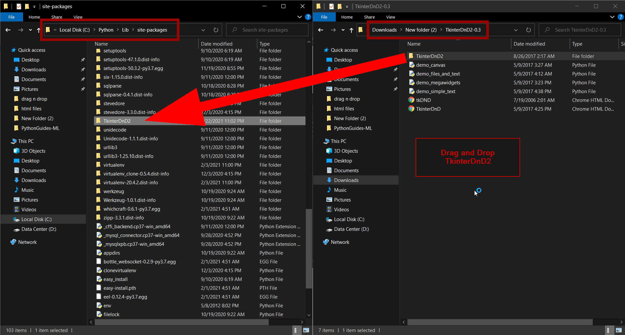The width and height of the screenshot is (625, 335).
Task: Select Data Center (D:) in left window sidebar
Action: coord(39,229)
